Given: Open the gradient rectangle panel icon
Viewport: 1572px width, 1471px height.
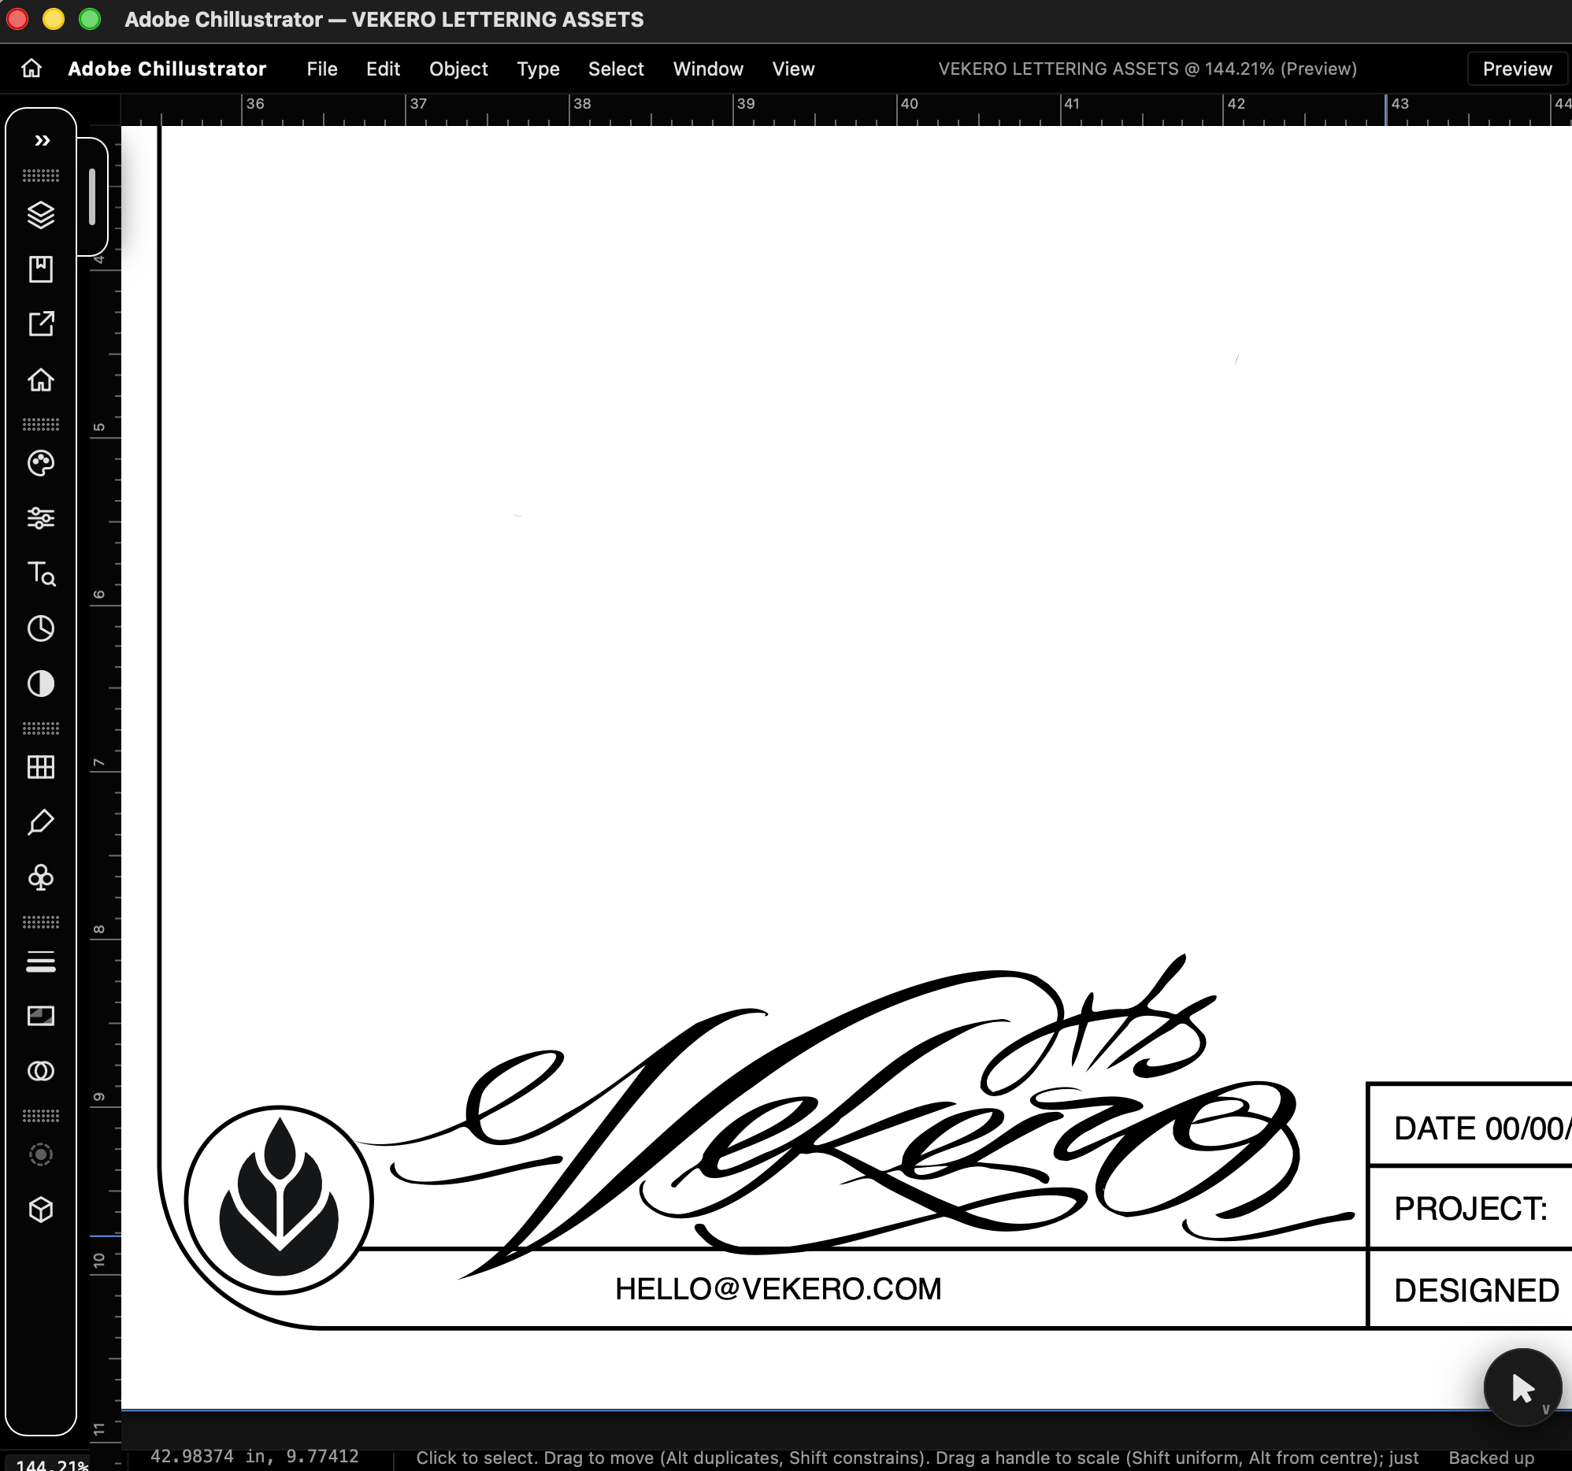Looking at the screenshot, I should coord(41,1016).
